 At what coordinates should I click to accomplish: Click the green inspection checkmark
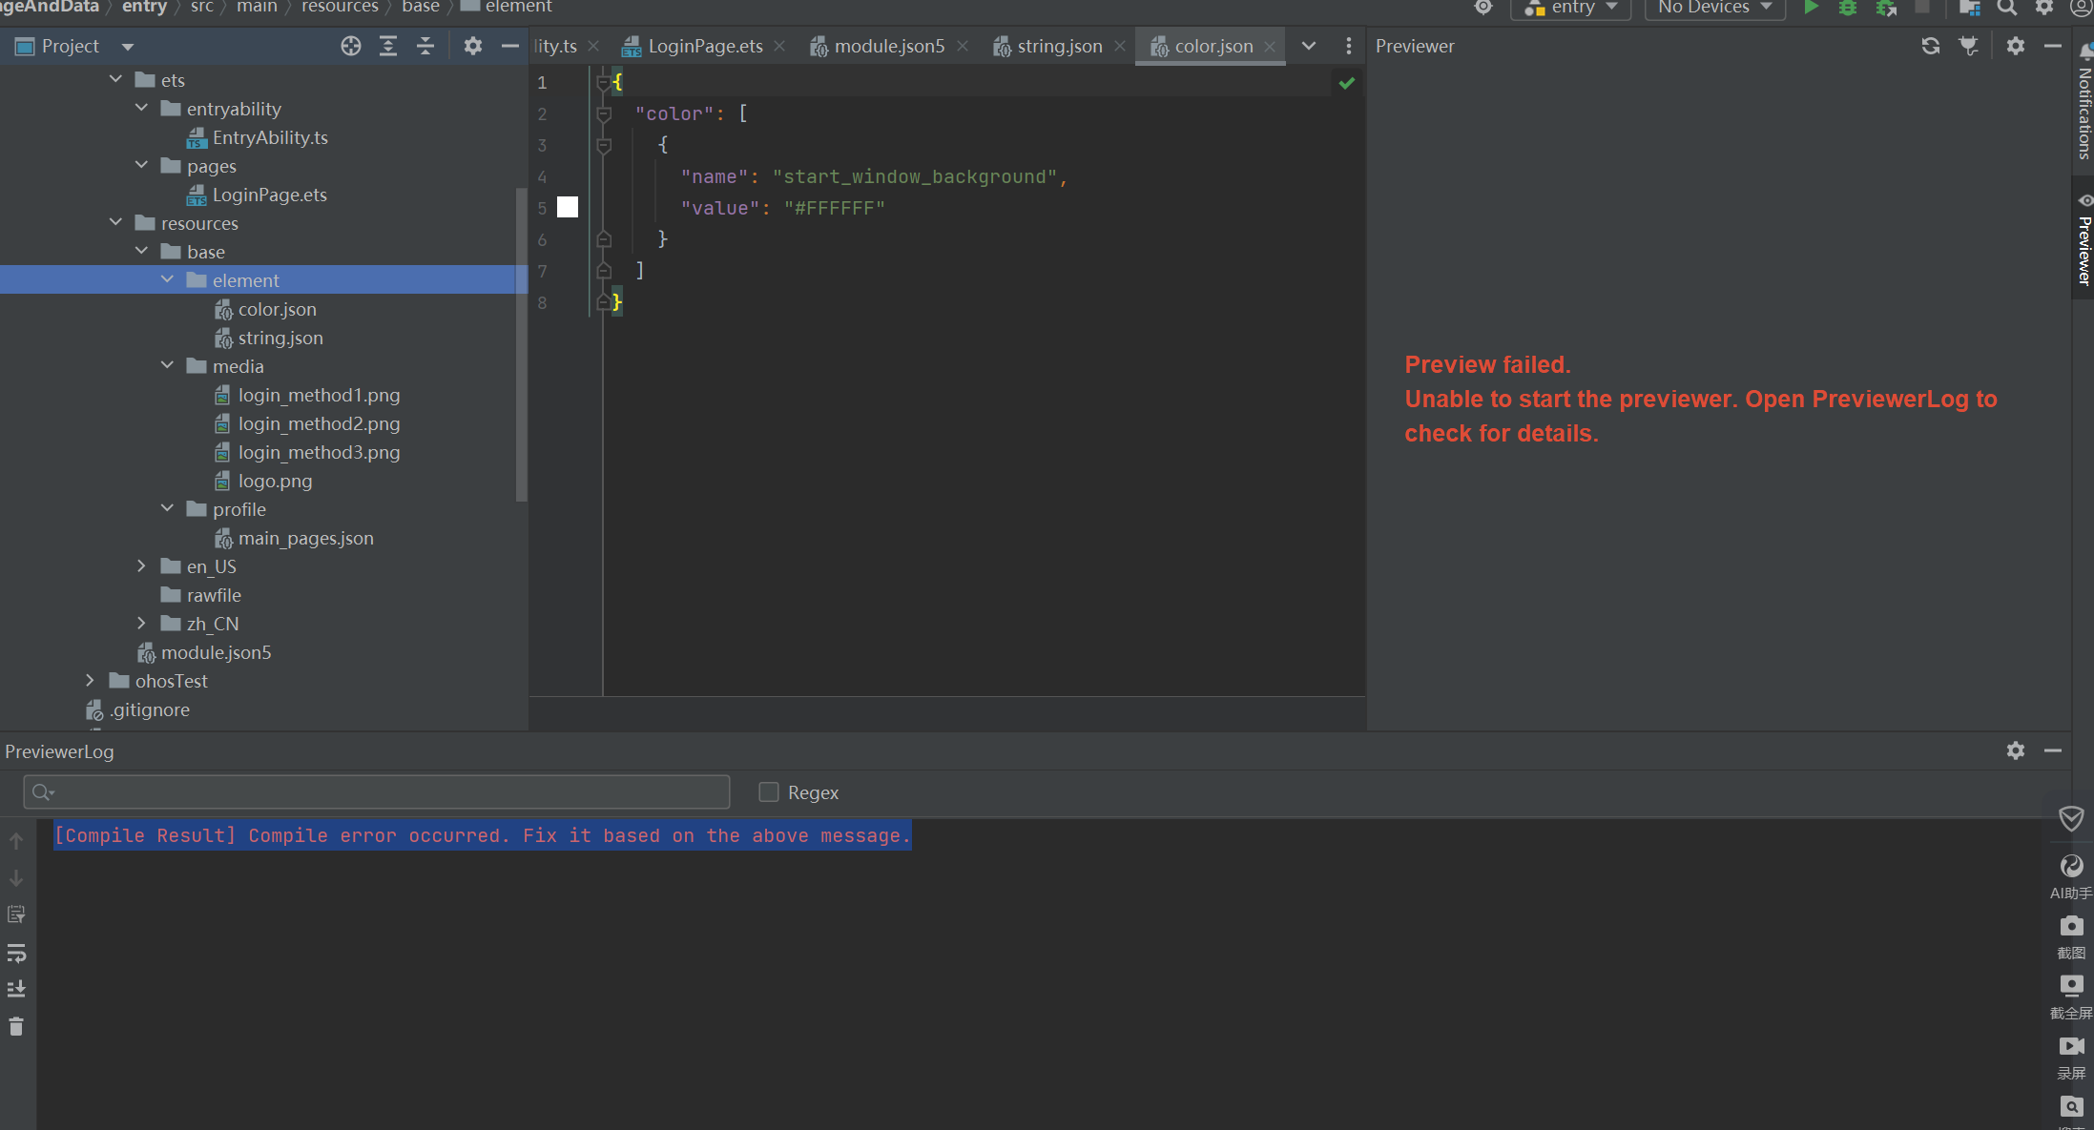point(1346,83)
